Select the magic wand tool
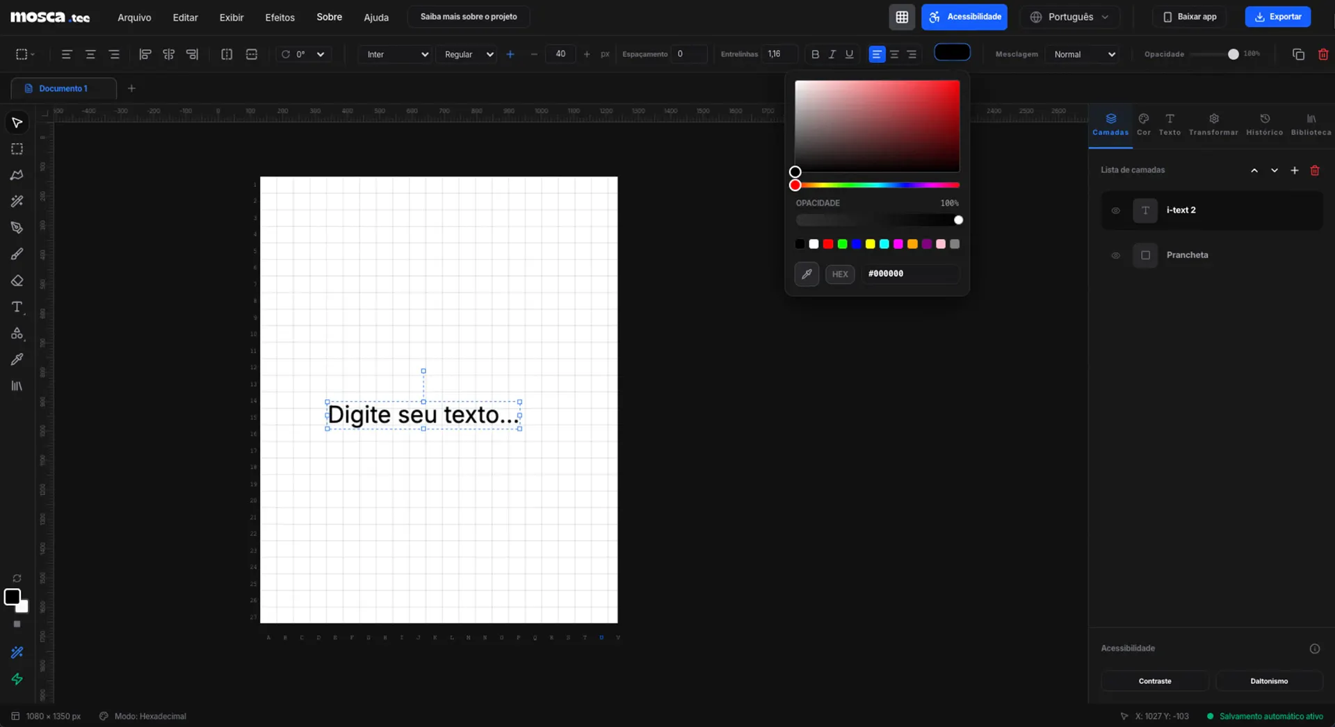 (x=17, y=202)
